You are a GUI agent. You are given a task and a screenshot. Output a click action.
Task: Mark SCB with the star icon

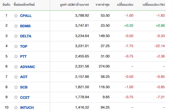(x=16, y=87)
